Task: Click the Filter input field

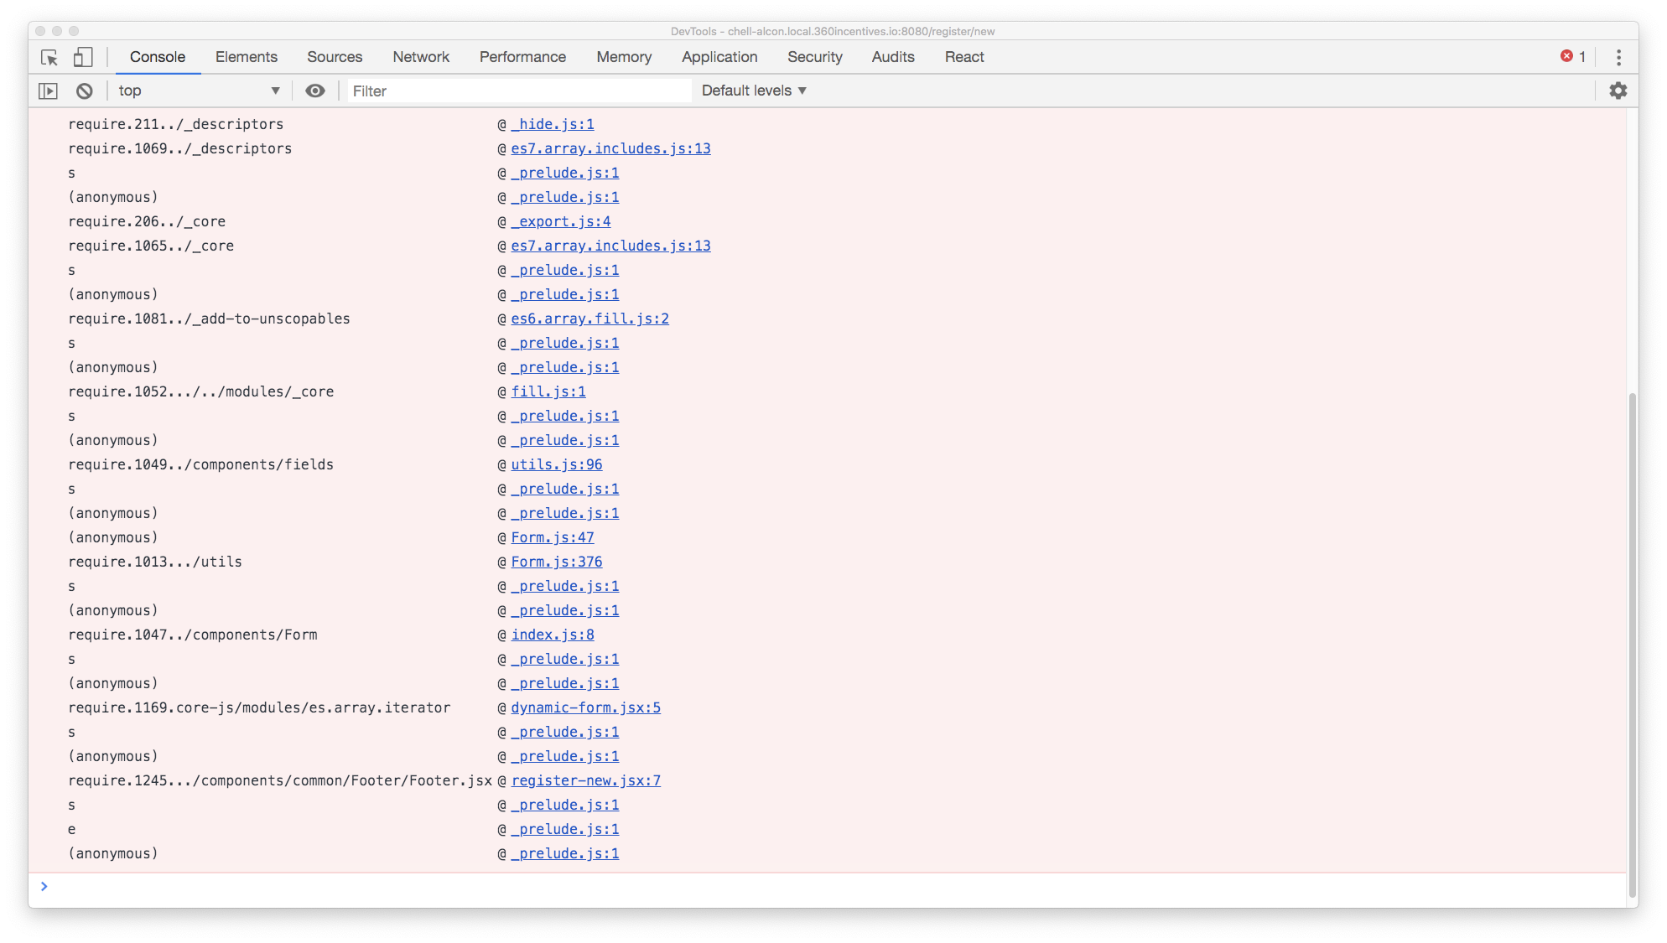Action: [518, 91]
